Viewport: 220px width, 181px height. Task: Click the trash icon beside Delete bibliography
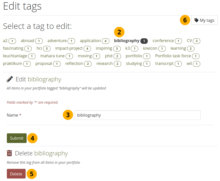pyautogui.click(x=9, y=153)
